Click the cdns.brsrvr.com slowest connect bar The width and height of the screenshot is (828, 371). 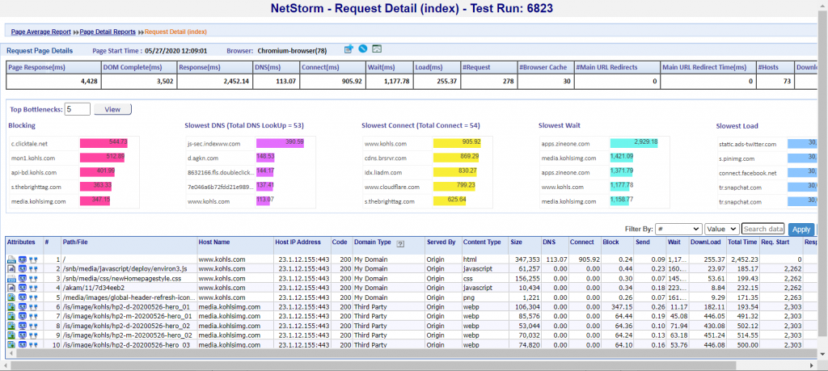[x=456, y=158]
